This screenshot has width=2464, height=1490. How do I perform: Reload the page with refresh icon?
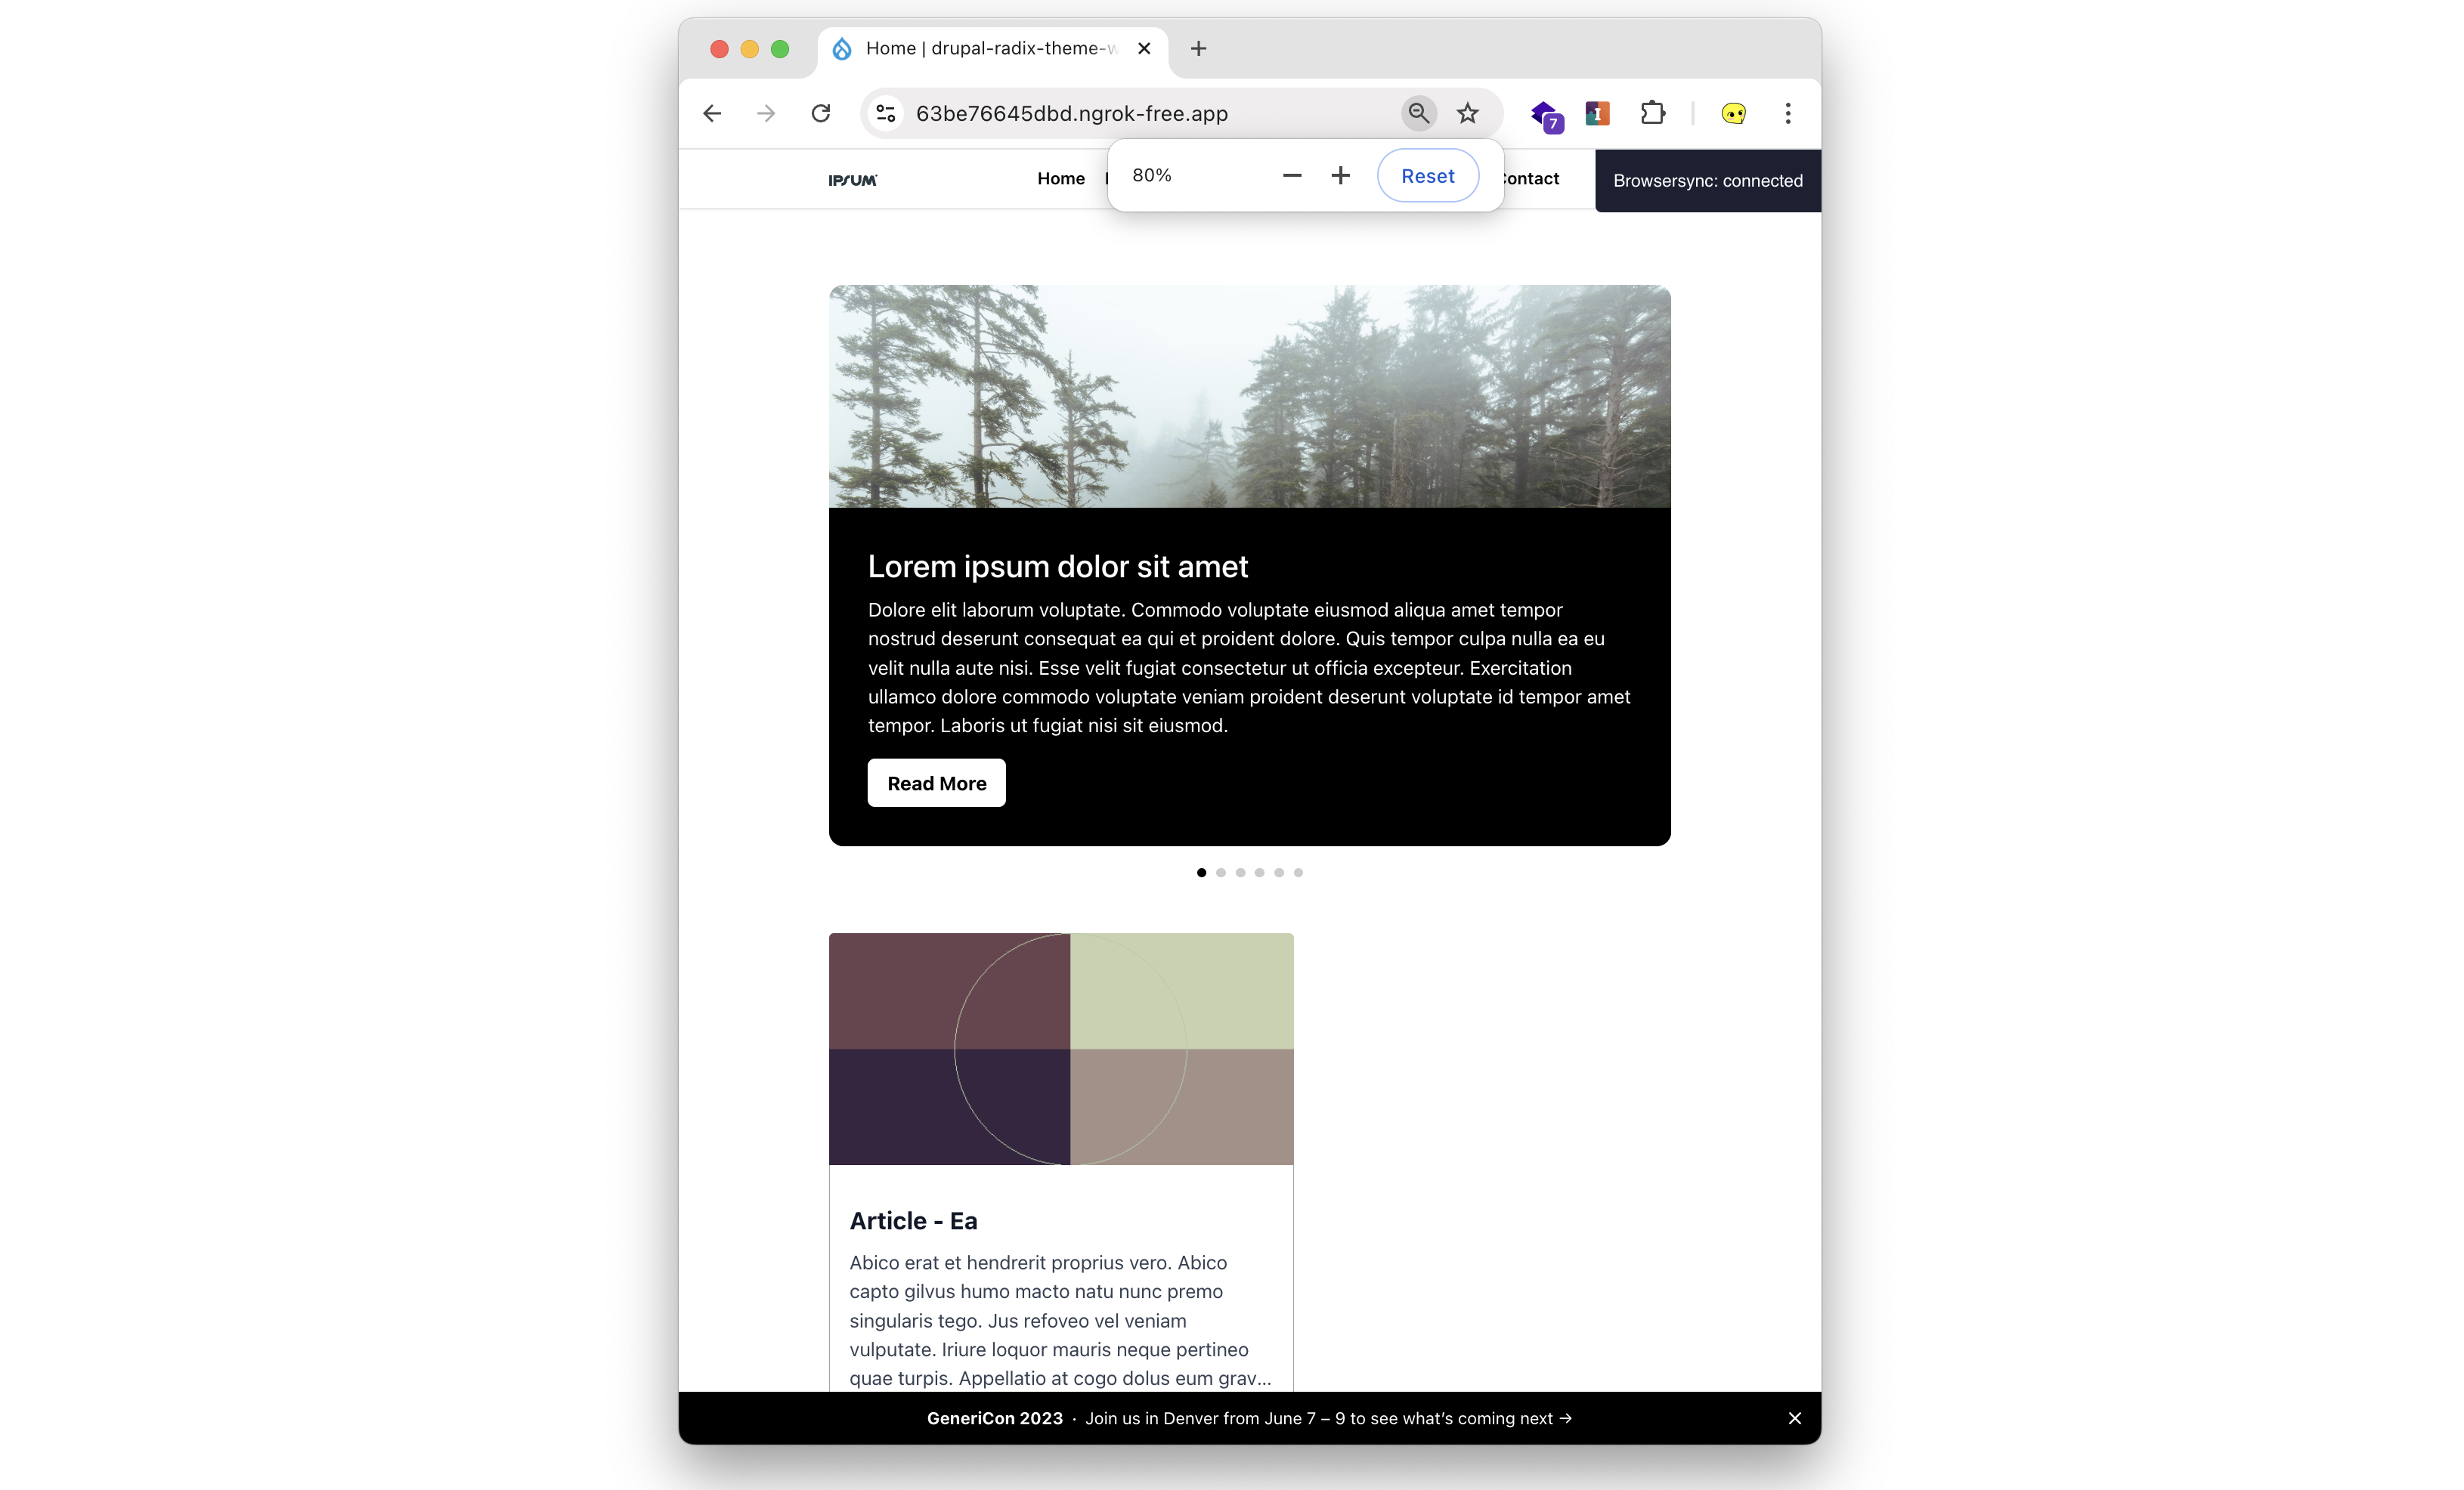[x=821, y=114]
